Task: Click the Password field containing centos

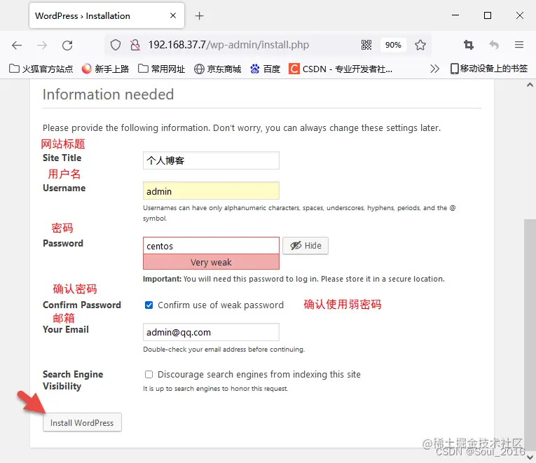Action: [x=211, y=246]
